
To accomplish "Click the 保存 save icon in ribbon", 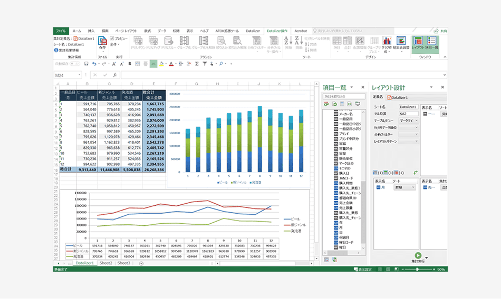I will coord(102,41).
